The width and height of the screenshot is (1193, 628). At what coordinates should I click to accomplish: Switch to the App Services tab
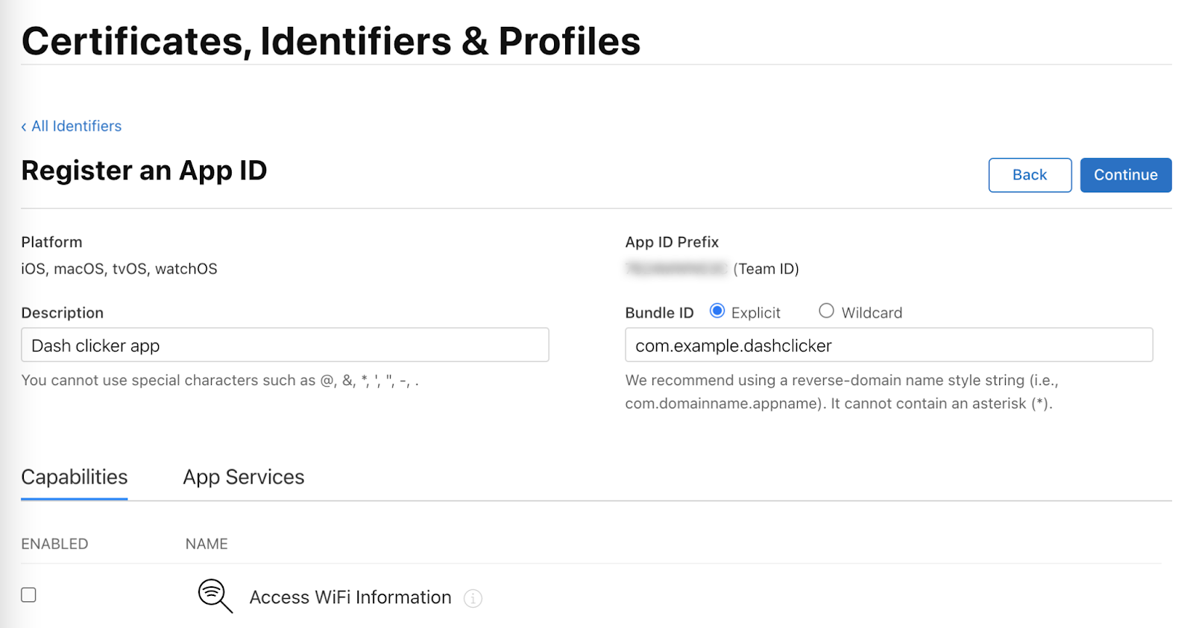coord(244,478)
